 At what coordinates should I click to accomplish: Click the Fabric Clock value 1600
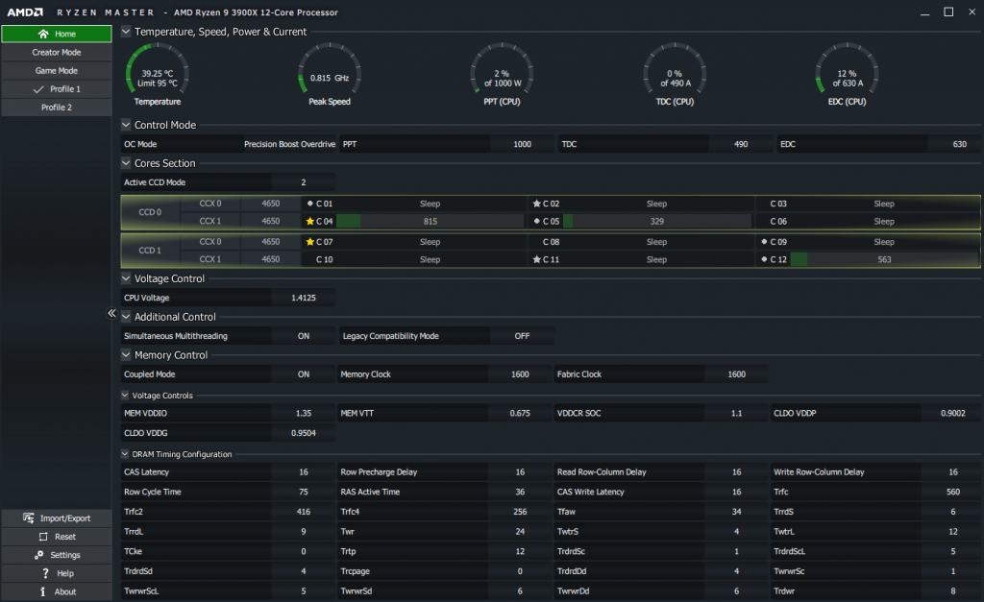[x=737, y=374]
